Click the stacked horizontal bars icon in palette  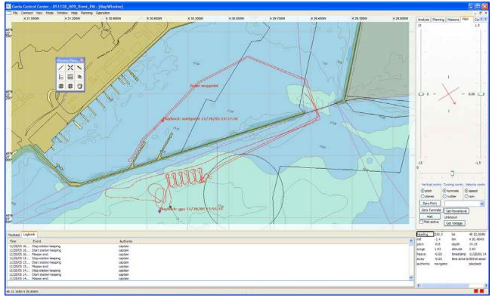(x=70, y=77)
